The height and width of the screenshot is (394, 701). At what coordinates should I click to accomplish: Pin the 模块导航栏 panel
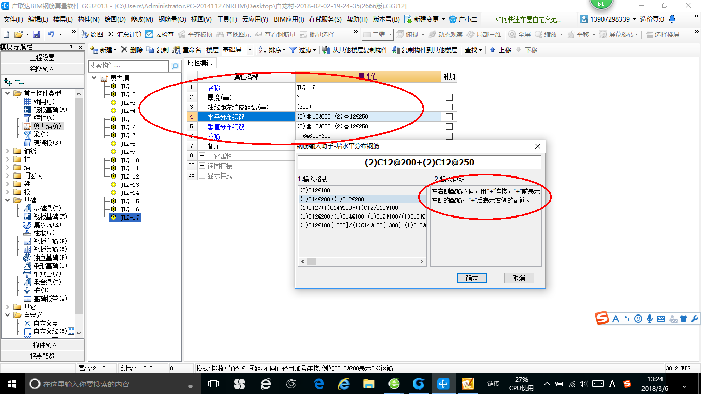pyautogui.click(x=71, y=47)
